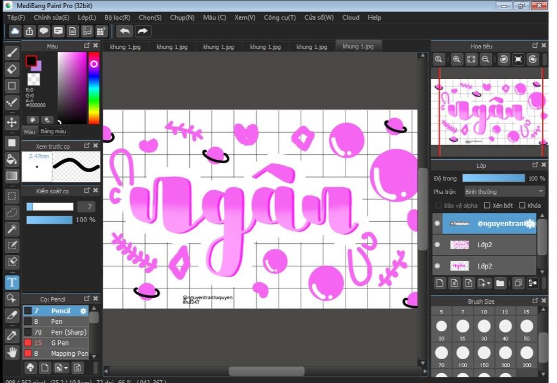Toggle visibility of bottom Lớp2 layer
557x383 pixels.
pos(437,266)
